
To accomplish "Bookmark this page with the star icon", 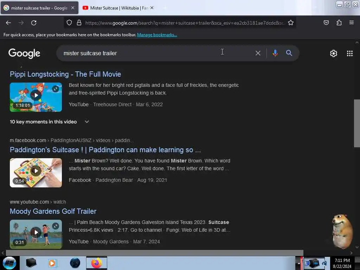I will click(291, 23).
